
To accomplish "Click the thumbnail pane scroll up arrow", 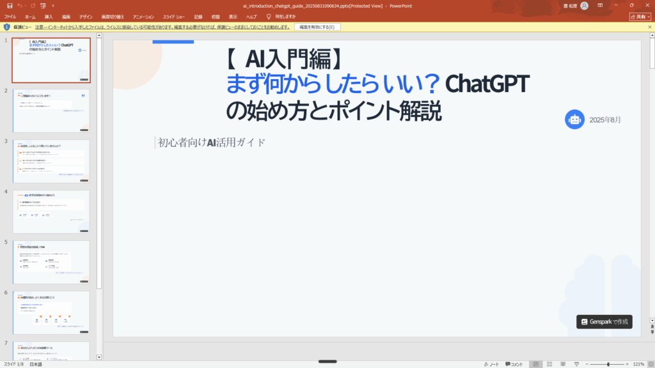I will click(99, 36).
